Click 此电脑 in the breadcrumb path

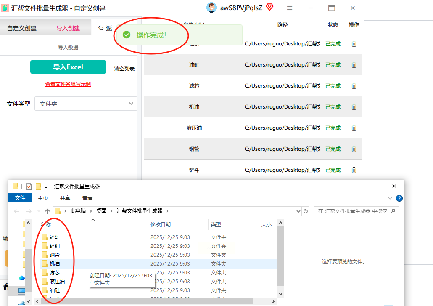pyautogui.click(x=78, y=211)
